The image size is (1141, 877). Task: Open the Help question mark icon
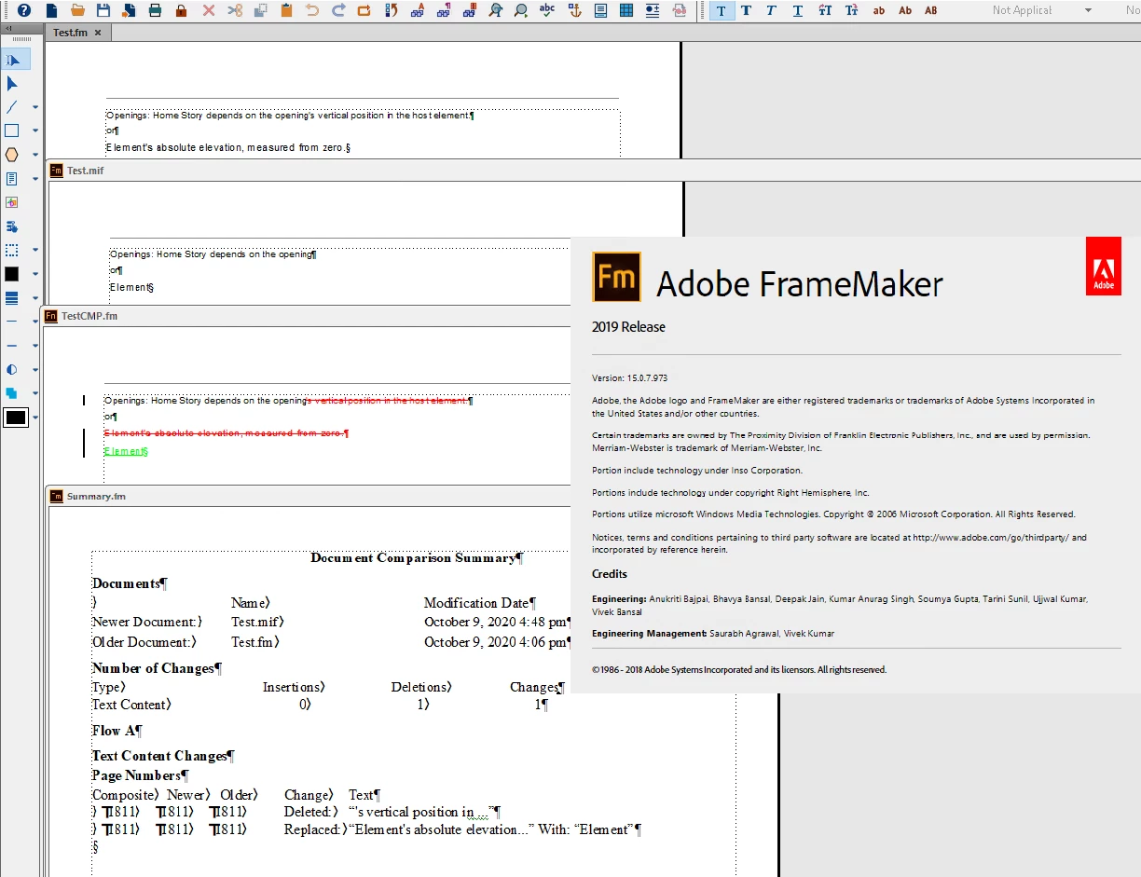point(24,10)
